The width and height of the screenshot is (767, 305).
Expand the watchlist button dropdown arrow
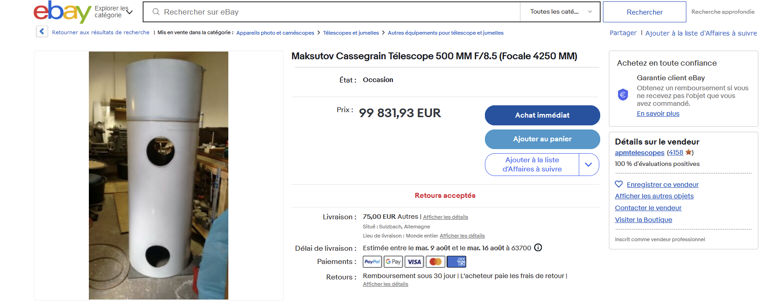(588, 165)
